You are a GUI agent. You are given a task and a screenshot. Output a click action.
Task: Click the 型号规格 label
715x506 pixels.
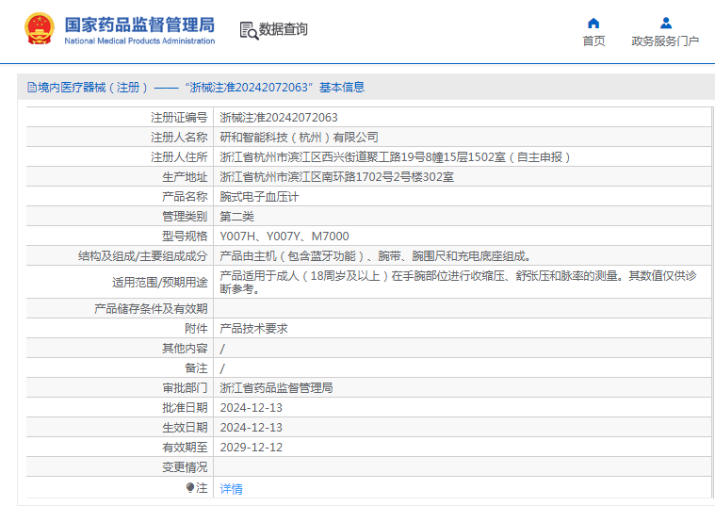pyautogui.click(x=185, y=237)
